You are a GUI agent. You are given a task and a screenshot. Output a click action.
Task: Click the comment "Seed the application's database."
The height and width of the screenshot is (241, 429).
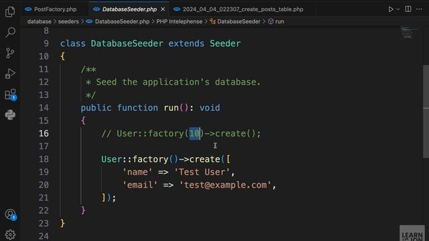(x=178, y=82)
